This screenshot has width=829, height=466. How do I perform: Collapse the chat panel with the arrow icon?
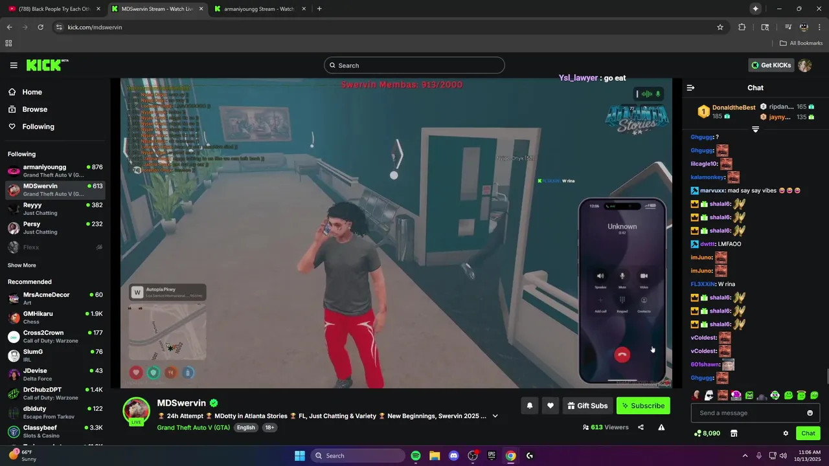pos(690,87)
